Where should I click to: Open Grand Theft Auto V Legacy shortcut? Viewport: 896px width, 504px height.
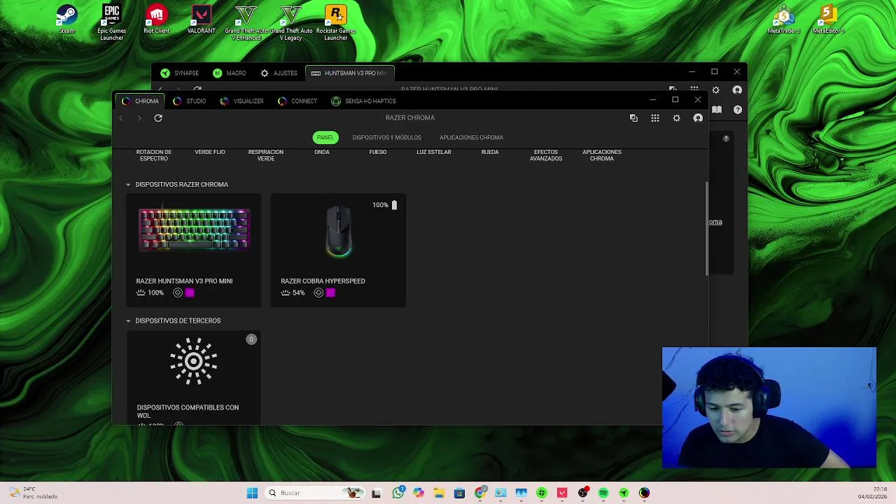tap(290, 22)
